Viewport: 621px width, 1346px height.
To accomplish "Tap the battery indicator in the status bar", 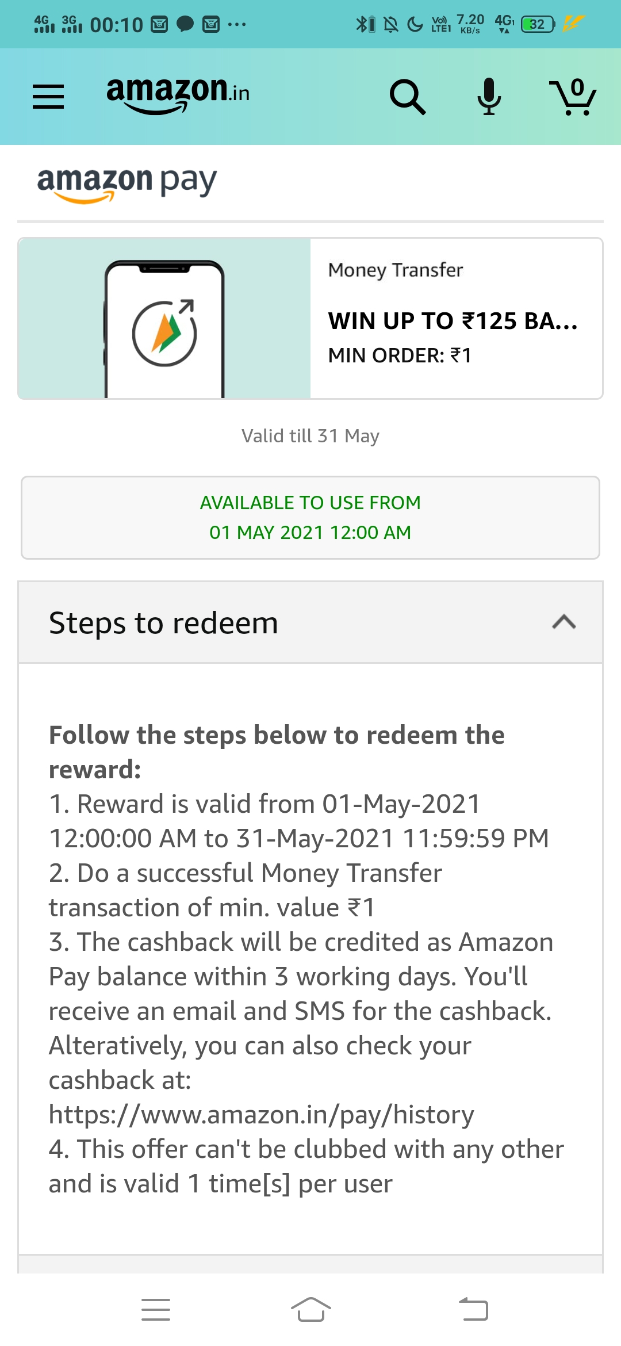I will click(538, 24).
